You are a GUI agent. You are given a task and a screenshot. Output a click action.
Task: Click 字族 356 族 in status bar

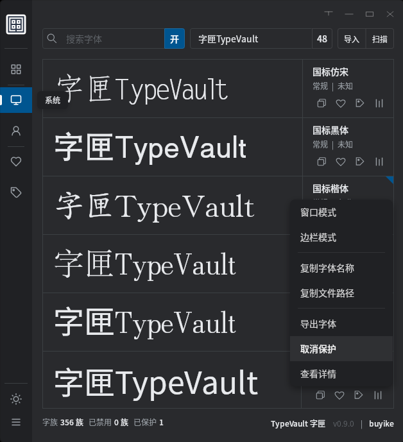click(63, 422)
